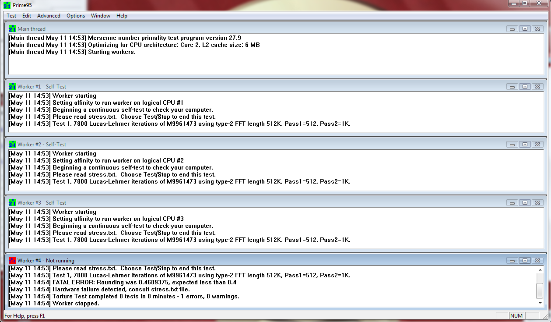Maximize the Worker #2 window

(525, 145)
